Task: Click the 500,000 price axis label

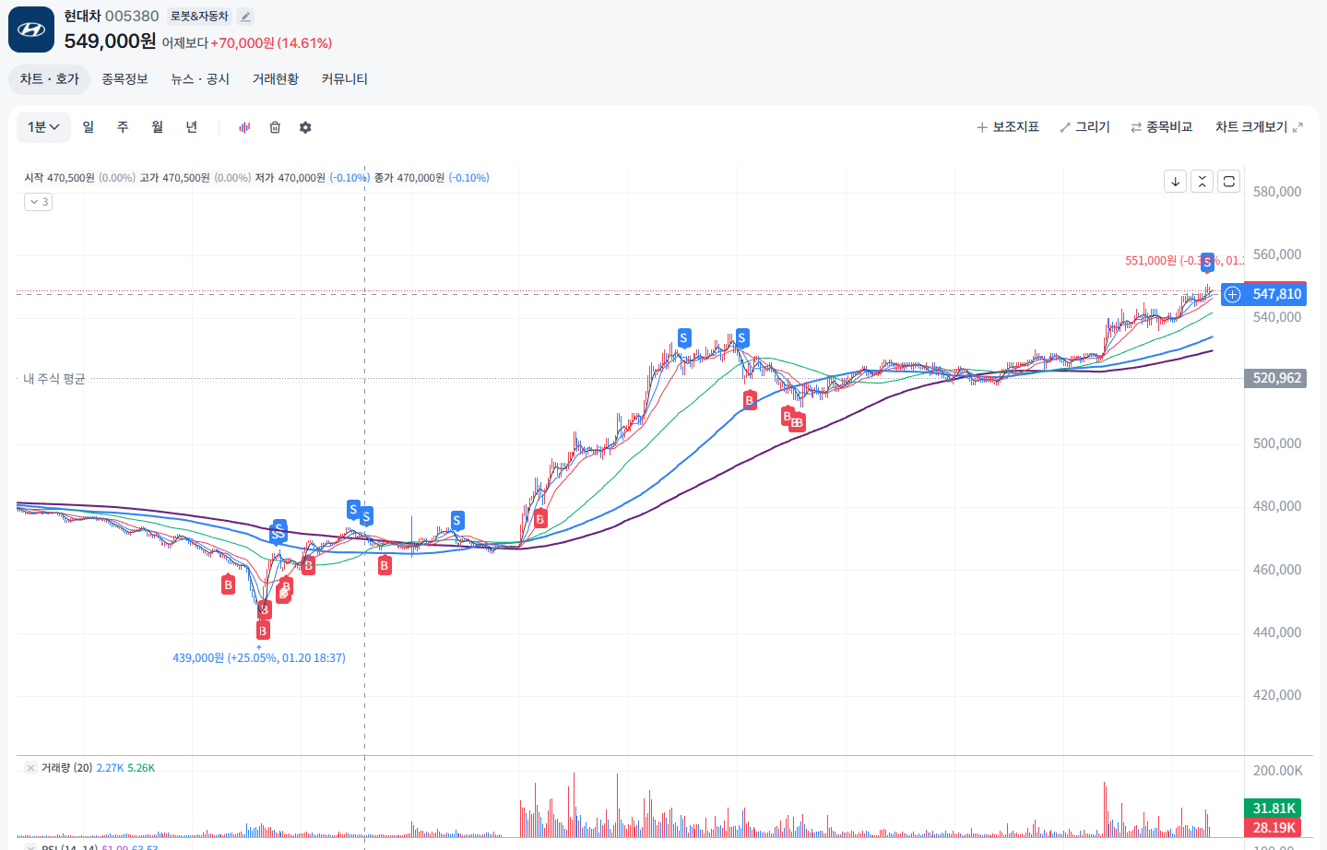Action: tap(1277, 443)
